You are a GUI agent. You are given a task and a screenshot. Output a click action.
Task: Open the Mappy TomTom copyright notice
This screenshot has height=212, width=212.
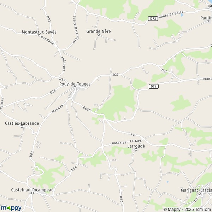pyautogui.click(x=188, y=209)
